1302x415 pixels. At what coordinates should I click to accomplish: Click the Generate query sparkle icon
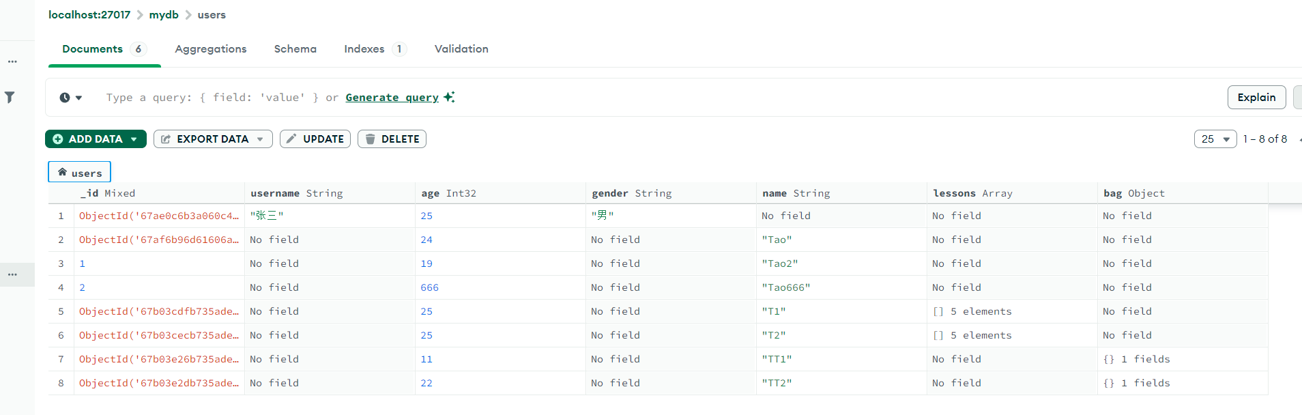pos(449,97)
